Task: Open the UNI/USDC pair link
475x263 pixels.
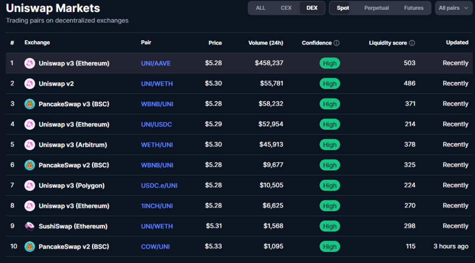Action: point(156,124)
